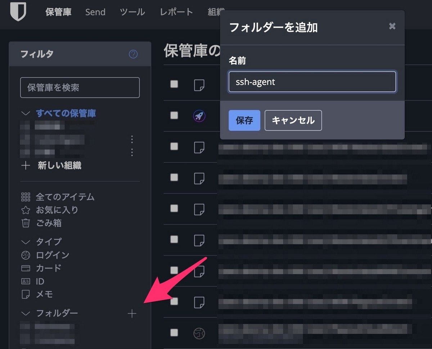This screenshot has height=349, width=432.
Task: Open the フィルタ help question-mark icon
Action: [133, 54]
